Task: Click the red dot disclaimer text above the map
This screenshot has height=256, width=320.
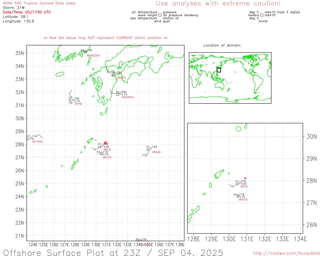Action: [x=105, y=38]
